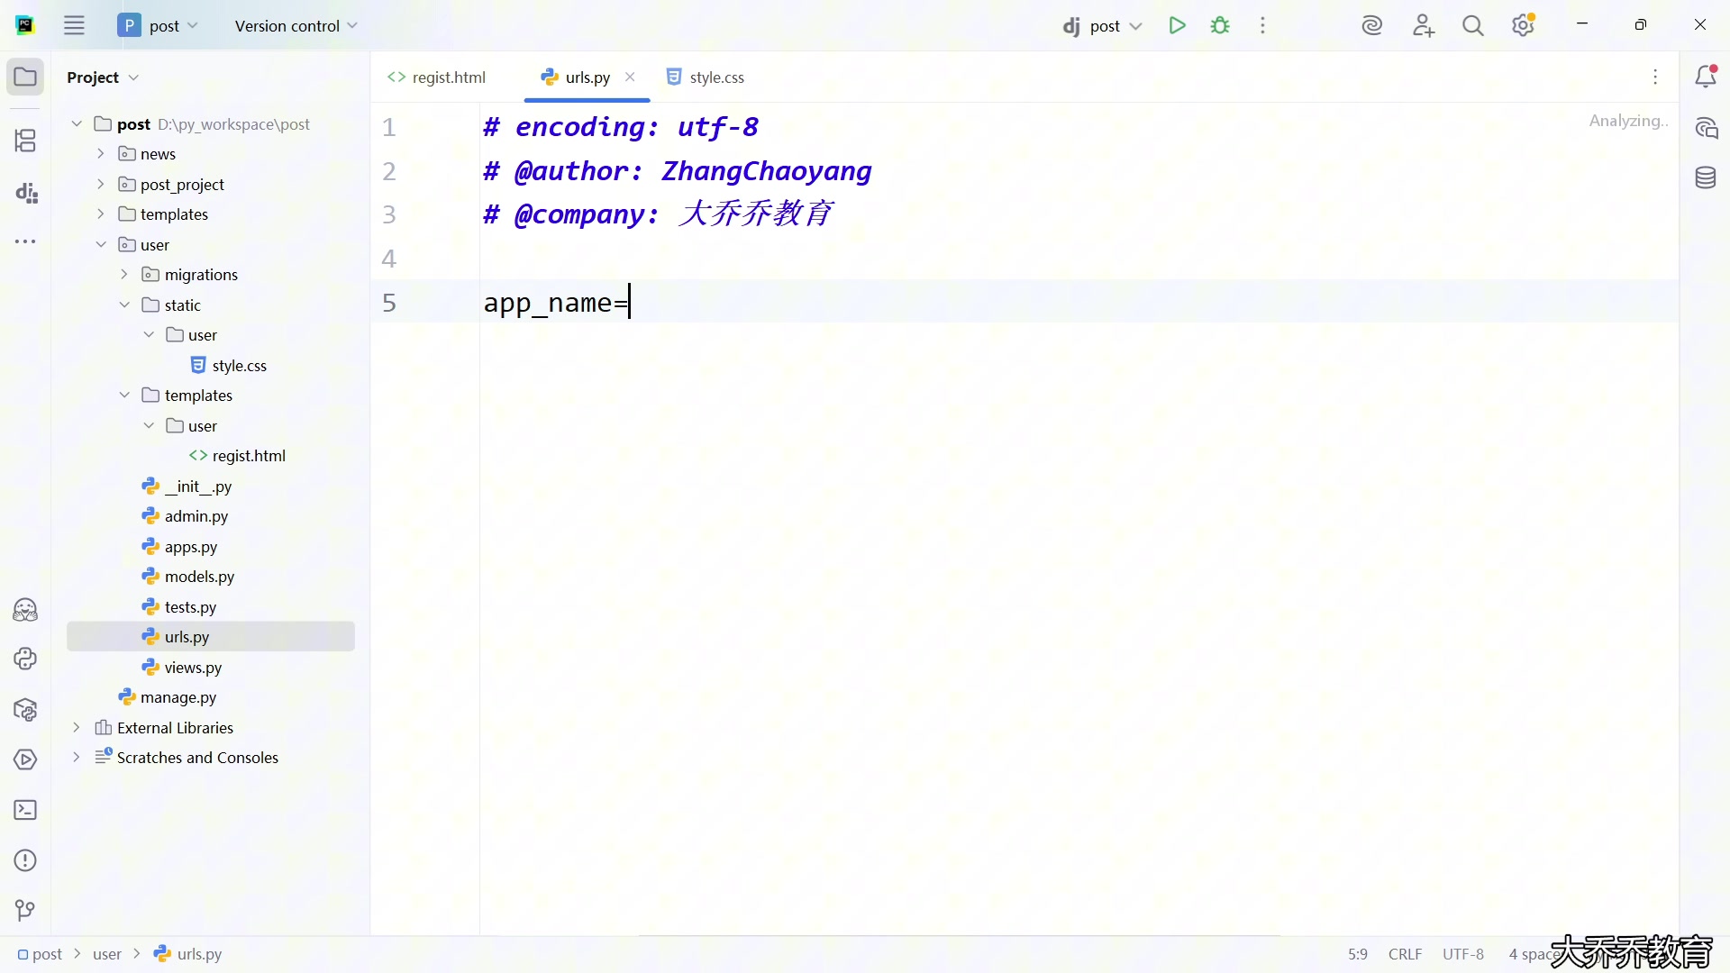The width and height of the screenshot is (1730, 973).
Task: Open the Django structure tool icon
Action: (25, 192)
